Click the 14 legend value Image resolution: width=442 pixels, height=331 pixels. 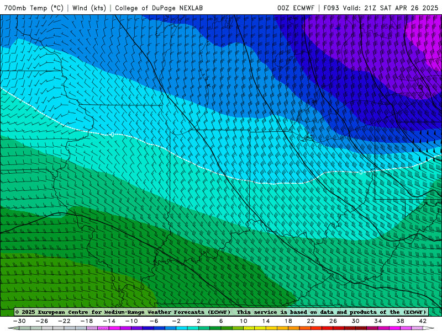(266, 321)
